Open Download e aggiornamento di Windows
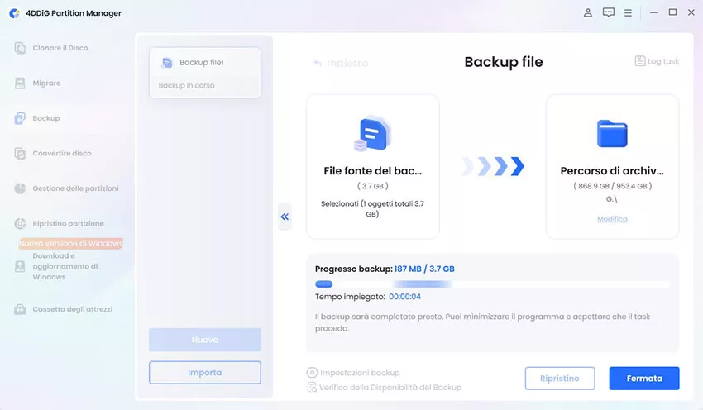Image resolution: width=703 pixels, height=410 pixels. point(65,267)
